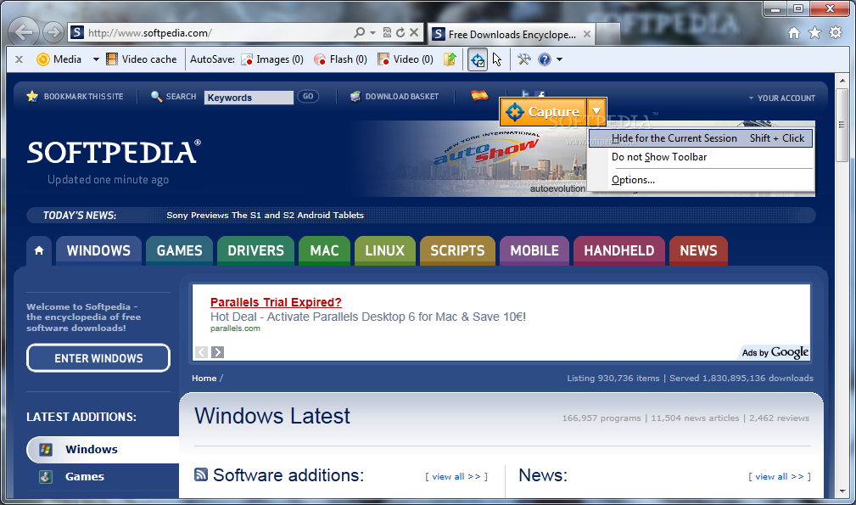Open Favorites star in browser corner
856x505 pixels.
814,33
